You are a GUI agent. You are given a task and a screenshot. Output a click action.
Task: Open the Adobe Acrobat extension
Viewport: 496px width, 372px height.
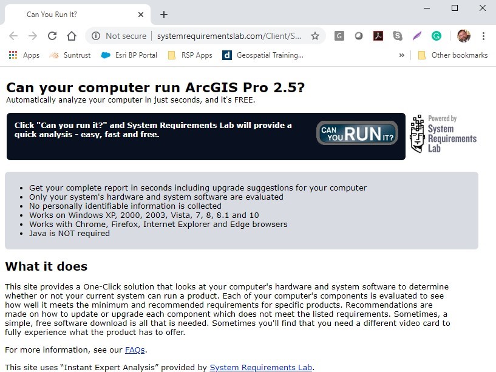click(x=378, y=36)
